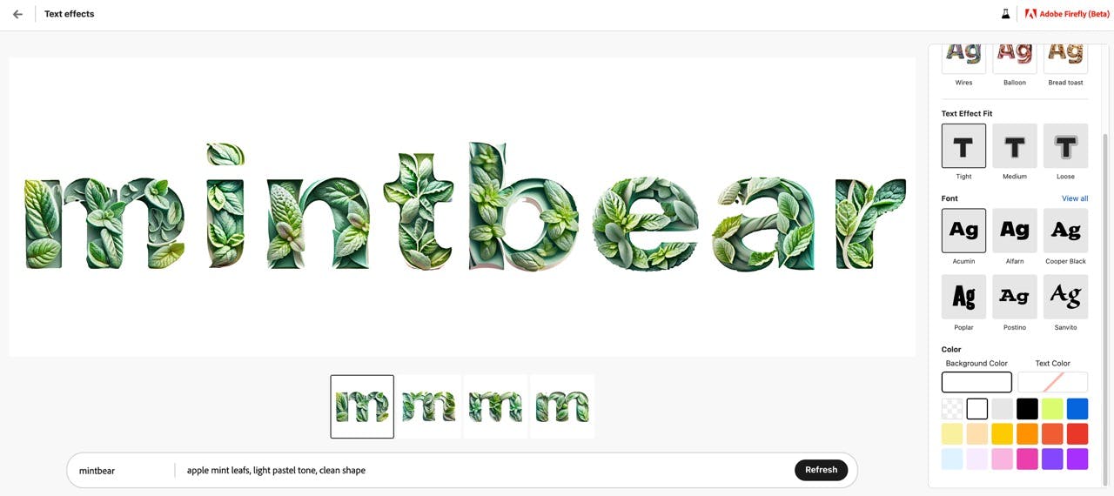
Task: Choose the transparent checkered swatch
Action: coord(952,409)
